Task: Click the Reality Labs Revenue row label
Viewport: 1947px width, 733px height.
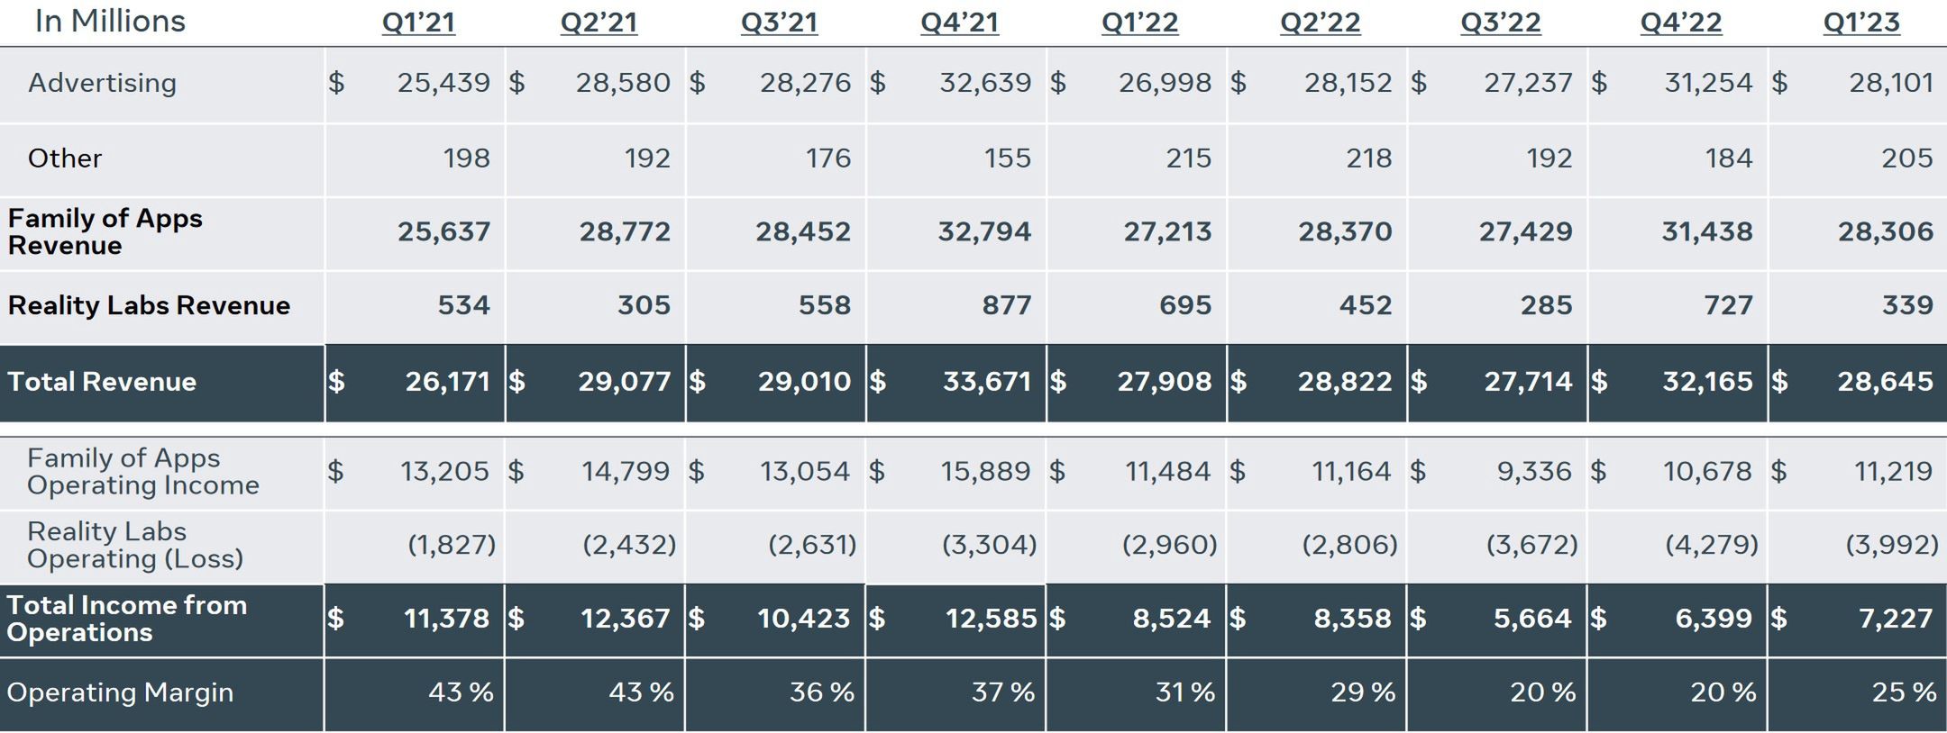Action: point(149,305)
